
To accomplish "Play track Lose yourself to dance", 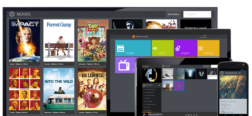I will click(x=152, y=104).
